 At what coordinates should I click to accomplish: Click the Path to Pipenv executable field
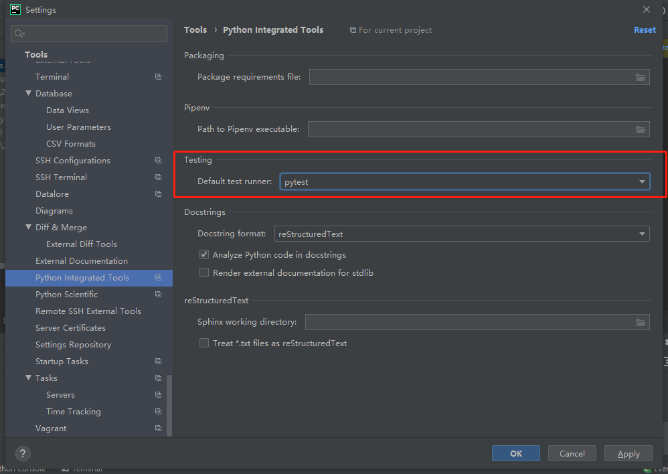(479, 129)
